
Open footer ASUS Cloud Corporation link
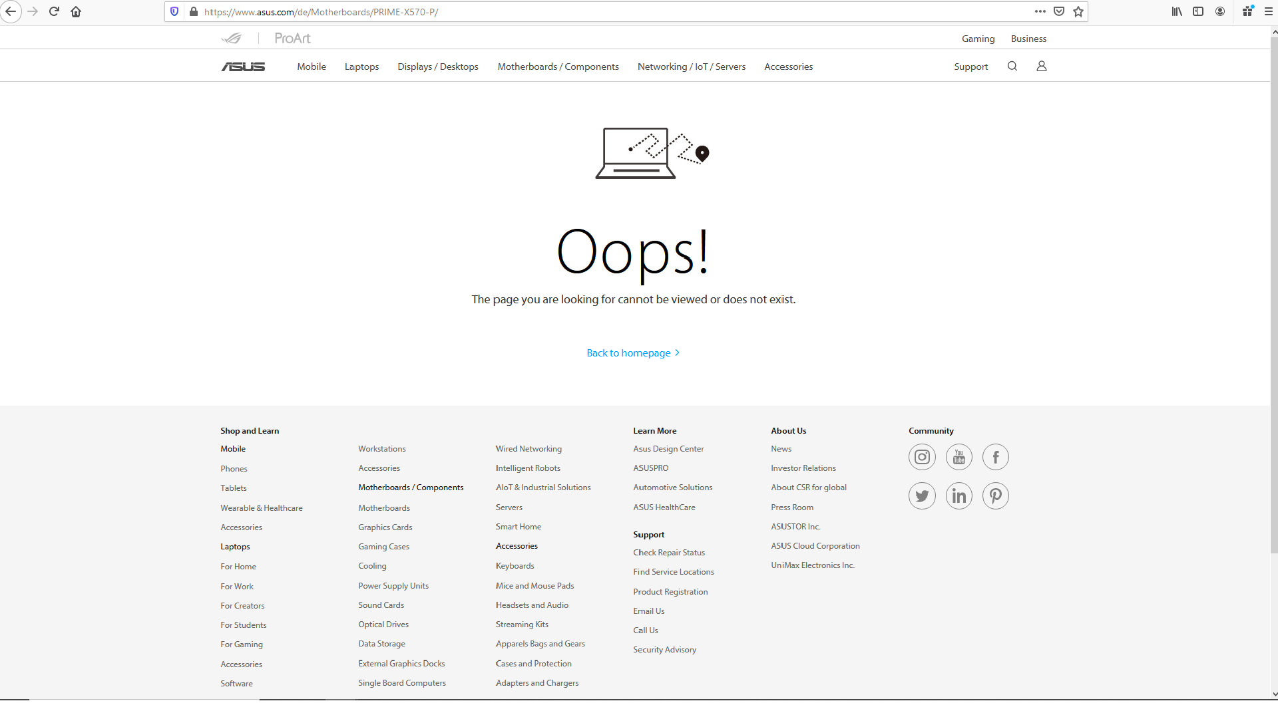pyautogui.click(x=815, y=545)
